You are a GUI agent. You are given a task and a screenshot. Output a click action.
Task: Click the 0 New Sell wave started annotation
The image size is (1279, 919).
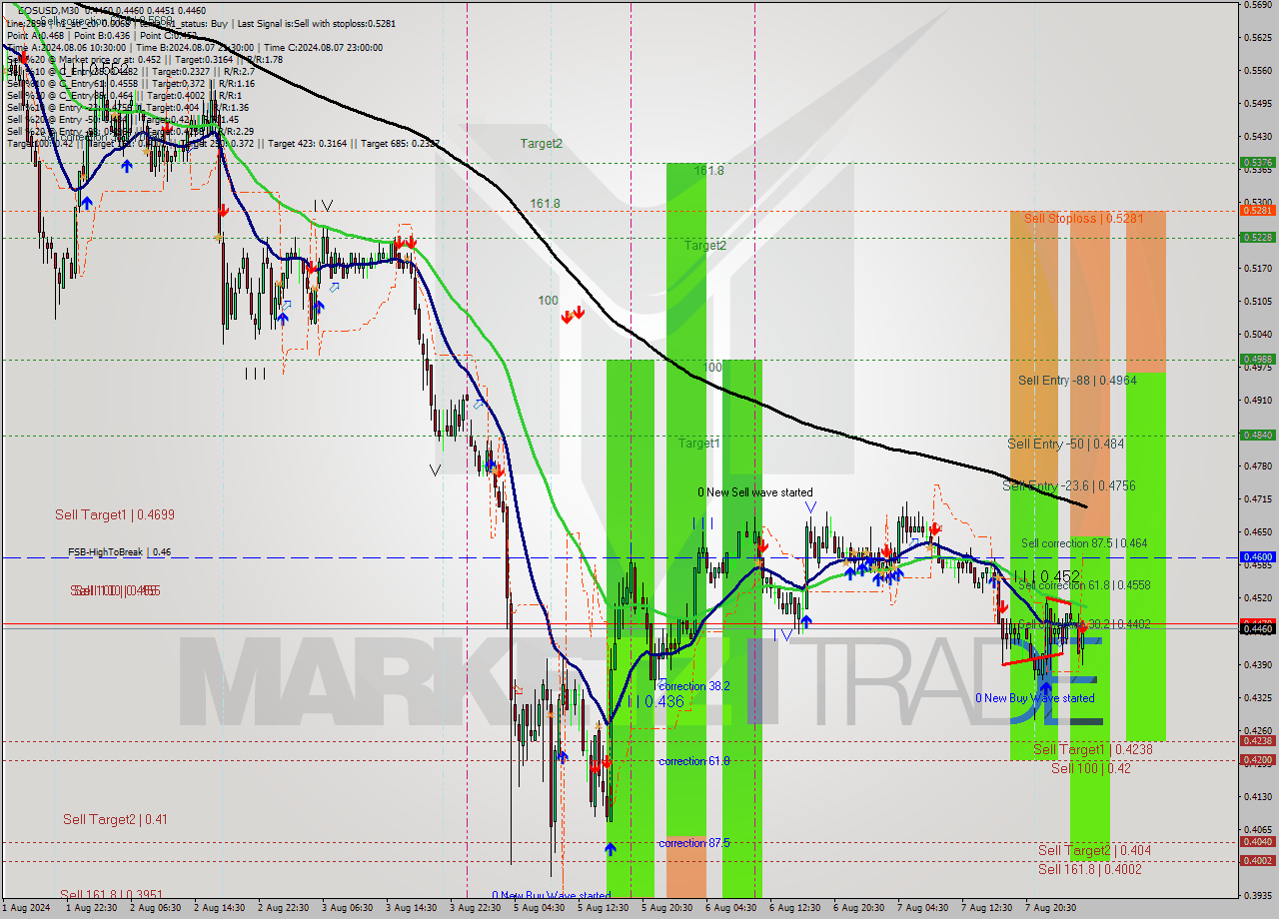[x=754, y=492]
